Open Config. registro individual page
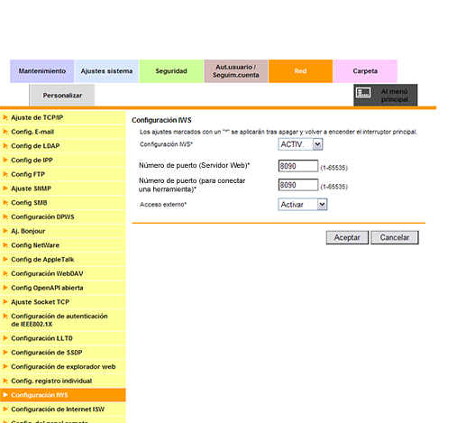Screen dimensions: 466x423 [x=63, y=381]
